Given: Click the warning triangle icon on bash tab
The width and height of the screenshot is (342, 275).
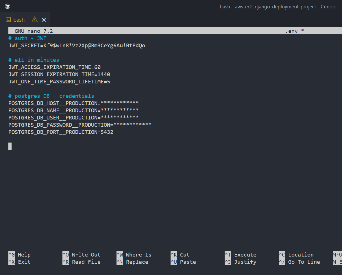Looking at the screenshot, I should point(35,19).
